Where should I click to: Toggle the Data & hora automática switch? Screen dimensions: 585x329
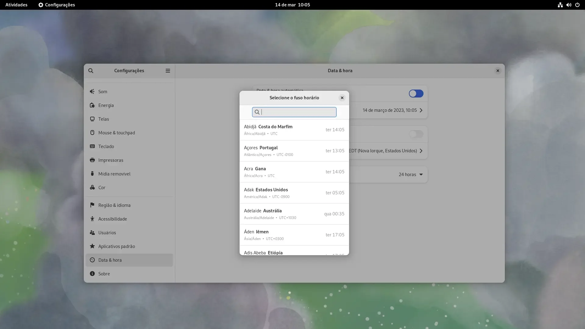coord(416,94)
